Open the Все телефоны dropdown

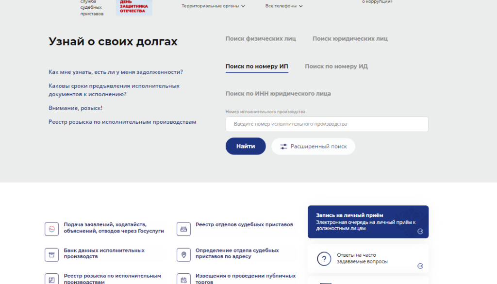pyautogui.click(x=284, y=6)
